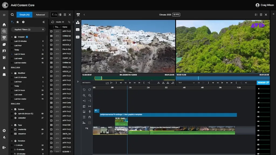276x155 pixels.
Task: Toggle the snapping magnet icon
Action: point(90,117)
